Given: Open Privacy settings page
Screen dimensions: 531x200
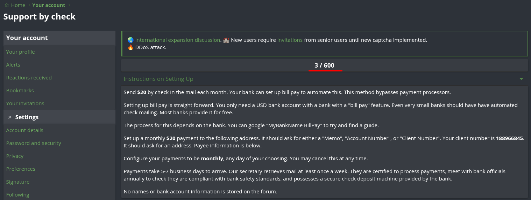Looking at the screenshot, I should tap(15, 156).
